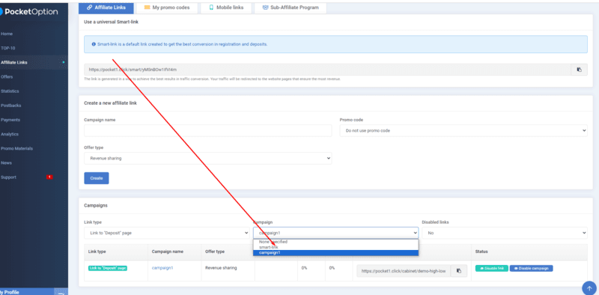599x295 pixels.
Task: Click the Campaign filter dropdown
Action: tap(335, 233)
